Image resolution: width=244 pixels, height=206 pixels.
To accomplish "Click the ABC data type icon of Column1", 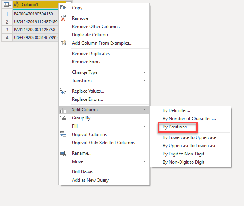I will pyautogui.click(x=16, y=5).
